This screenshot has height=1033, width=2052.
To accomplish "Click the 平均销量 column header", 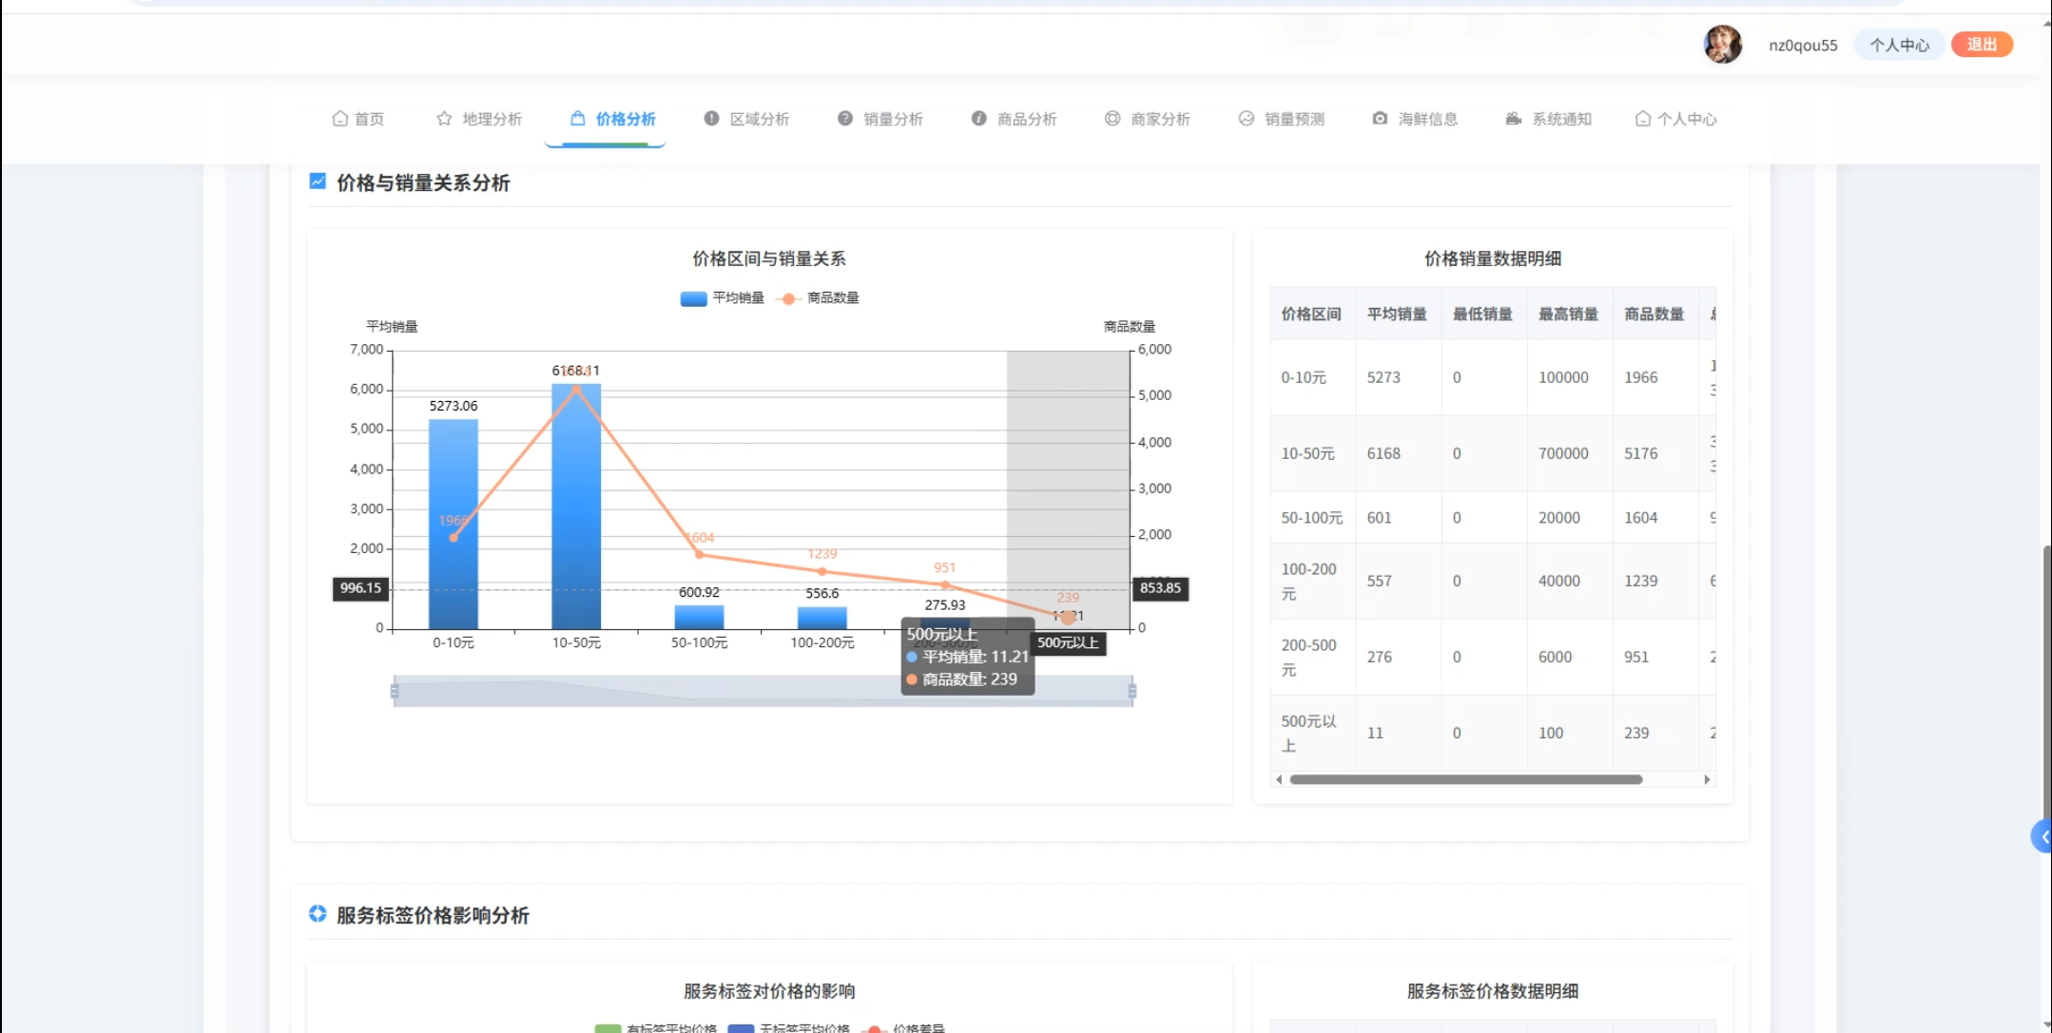I will tap(1397, 314).
